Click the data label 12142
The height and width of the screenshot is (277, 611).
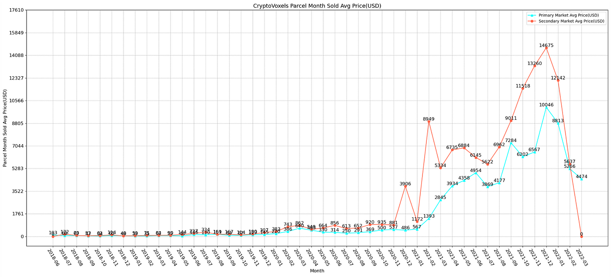pyautogui.click(x=558, y=78)
